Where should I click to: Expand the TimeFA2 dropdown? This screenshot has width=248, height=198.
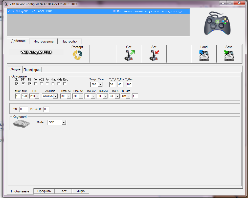coord(93,96)
